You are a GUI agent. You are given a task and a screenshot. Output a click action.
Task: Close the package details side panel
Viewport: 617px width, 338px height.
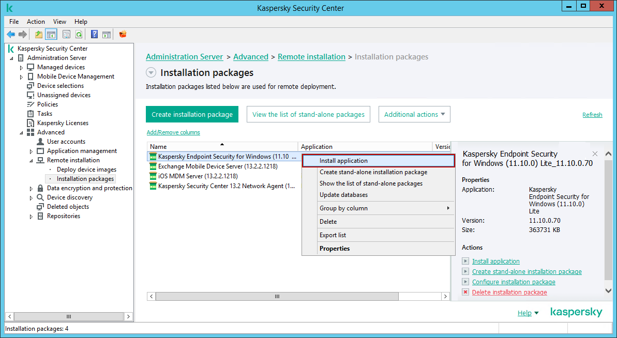[x=595, y=154]
